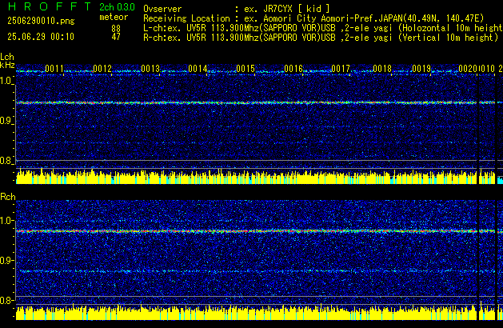Click the L-ch UV5R receiver description line
The height and width of the screenshot is (328, 503).
pyautogui.click(x=323, y=28)
